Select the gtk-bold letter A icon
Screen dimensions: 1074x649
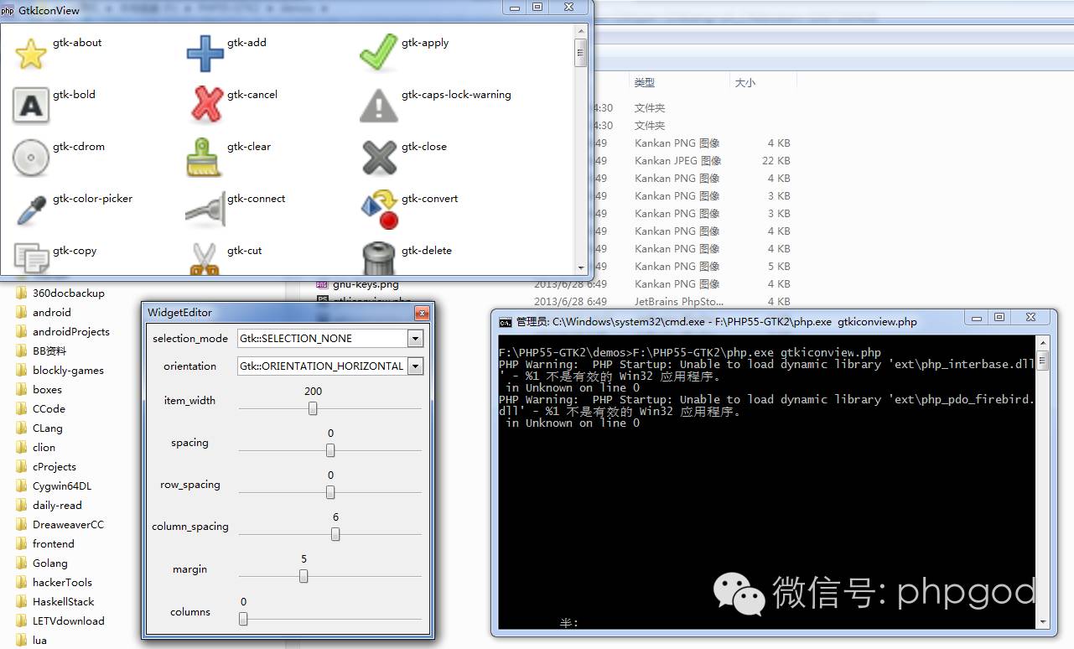click(31, 106)
